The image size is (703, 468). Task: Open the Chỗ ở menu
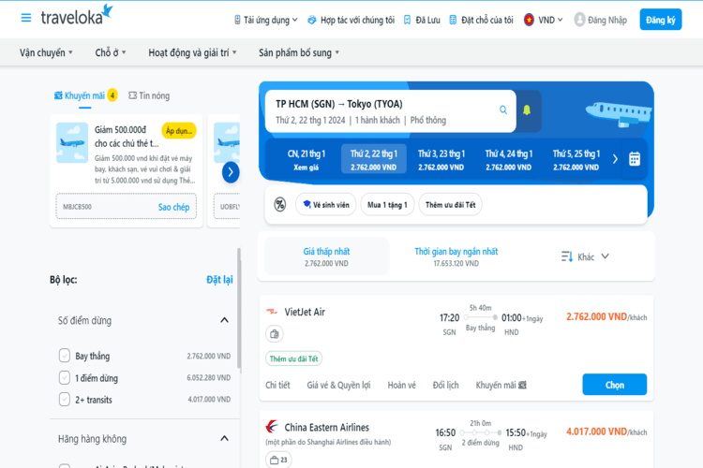tap(111, 52)
